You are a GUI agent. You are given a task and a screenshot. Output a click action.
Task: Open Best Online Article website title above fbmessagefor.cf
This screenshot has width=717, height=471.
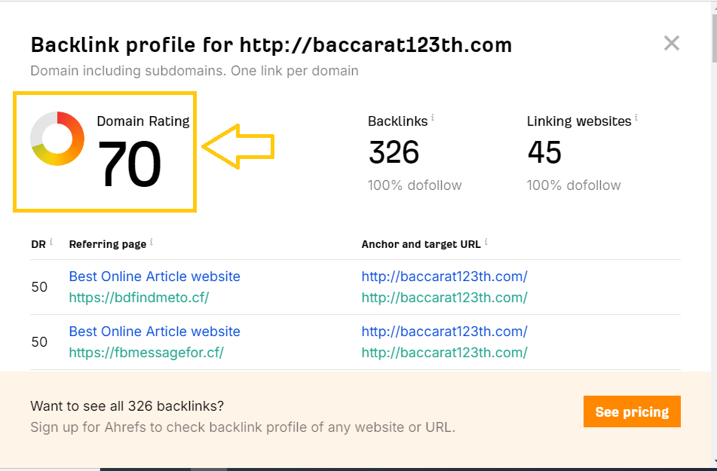tap(155, 332)
